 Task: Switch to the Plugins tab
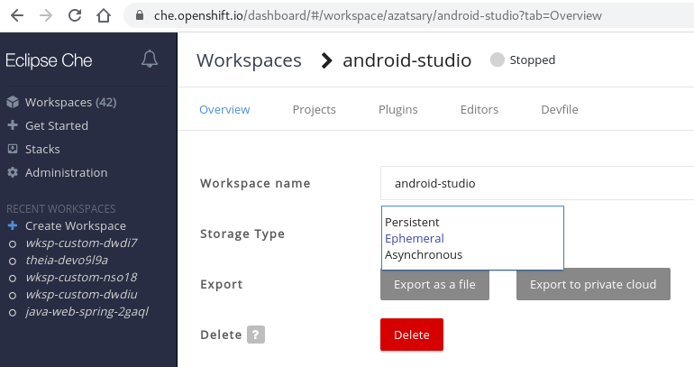[x=397, y=109]
